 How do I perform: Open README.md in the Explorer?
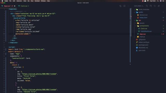pyautogui.click(x=143, y=48)
